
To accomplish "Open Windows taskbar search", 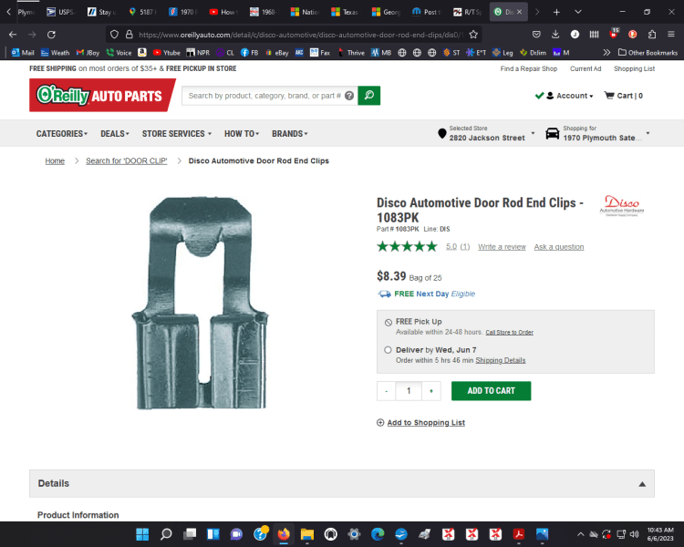I will [166, 534].
